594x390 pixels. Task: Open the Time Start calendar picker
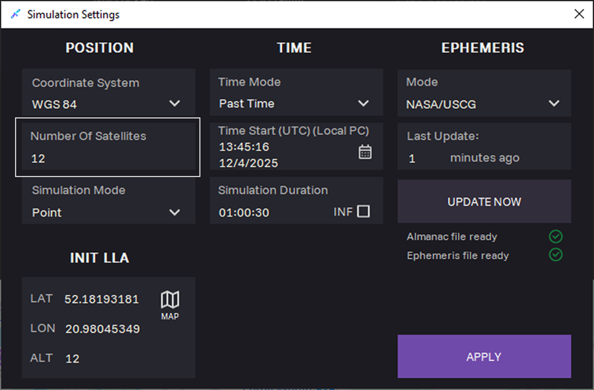coord(365,152)
